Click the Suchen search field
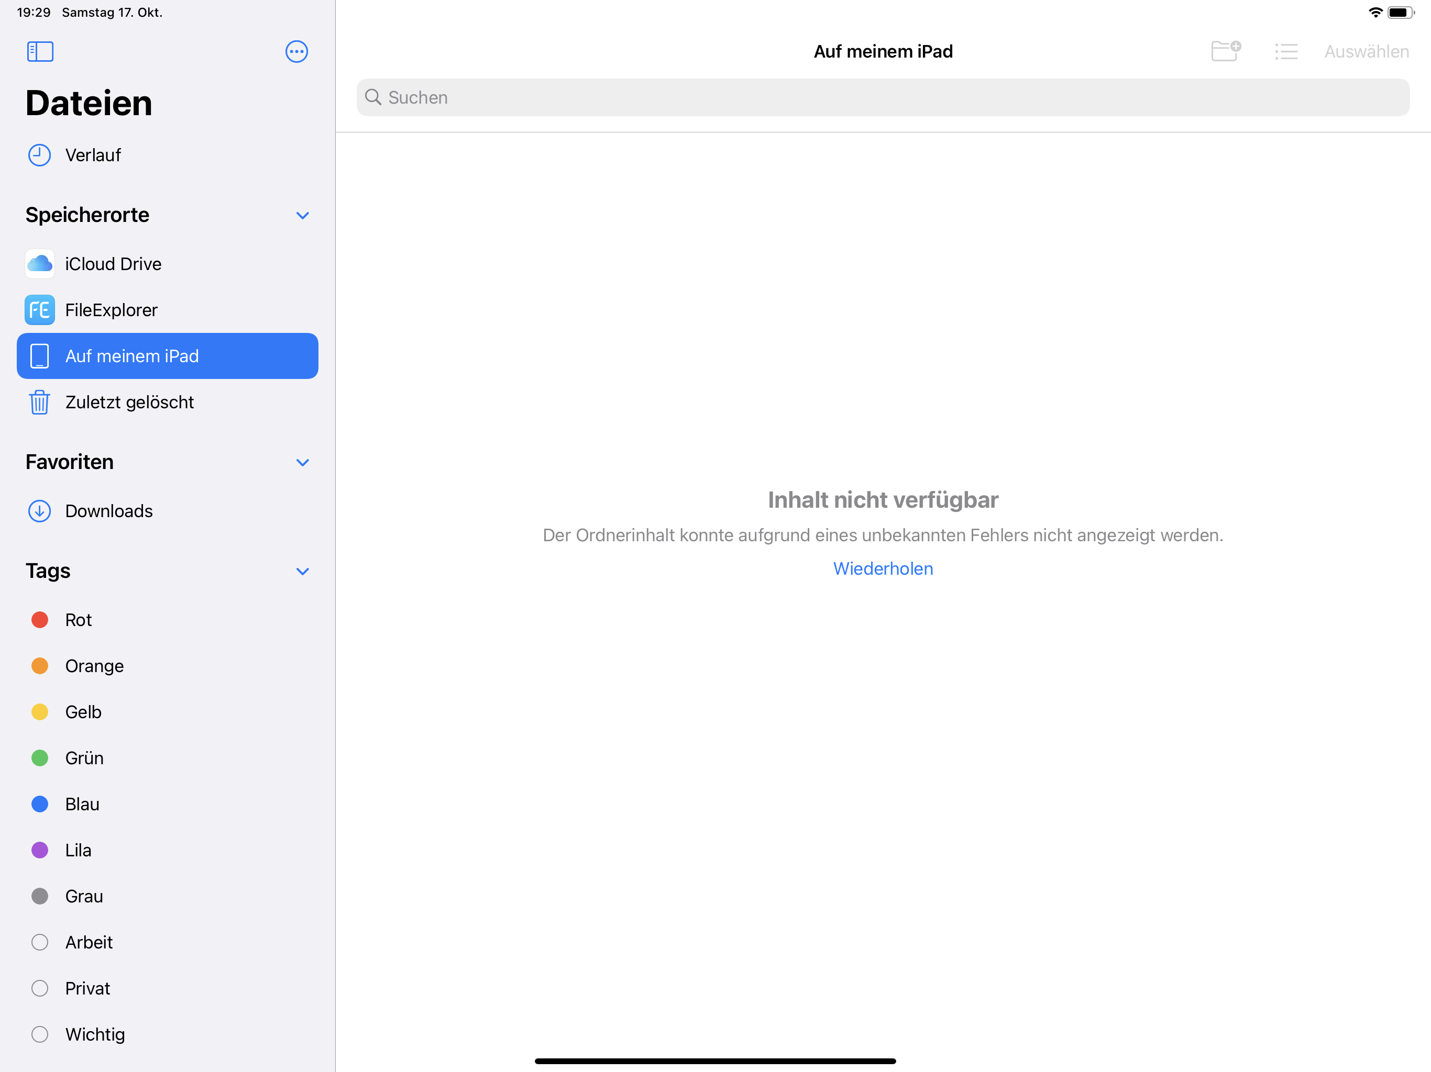The height and width of the screenshot is (1072, 1431). point(883,98)
